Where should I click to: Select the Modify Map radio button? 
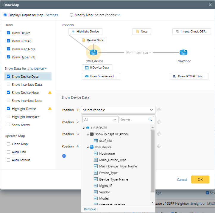pos(71,15)
